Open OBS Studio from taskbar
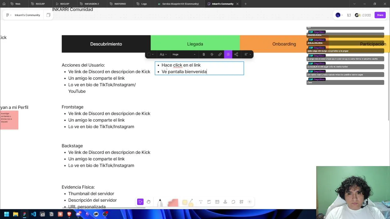 click(105, 214)
